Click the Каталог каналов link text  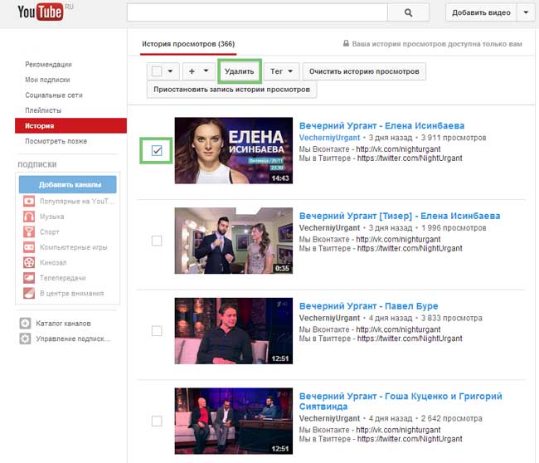tap(63, 324)
